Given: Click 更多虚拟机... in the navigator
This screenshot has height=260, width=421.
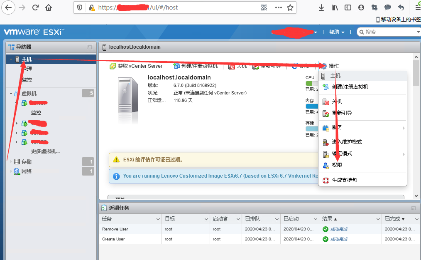Looking at the screenshot, I should coord(45,151).
